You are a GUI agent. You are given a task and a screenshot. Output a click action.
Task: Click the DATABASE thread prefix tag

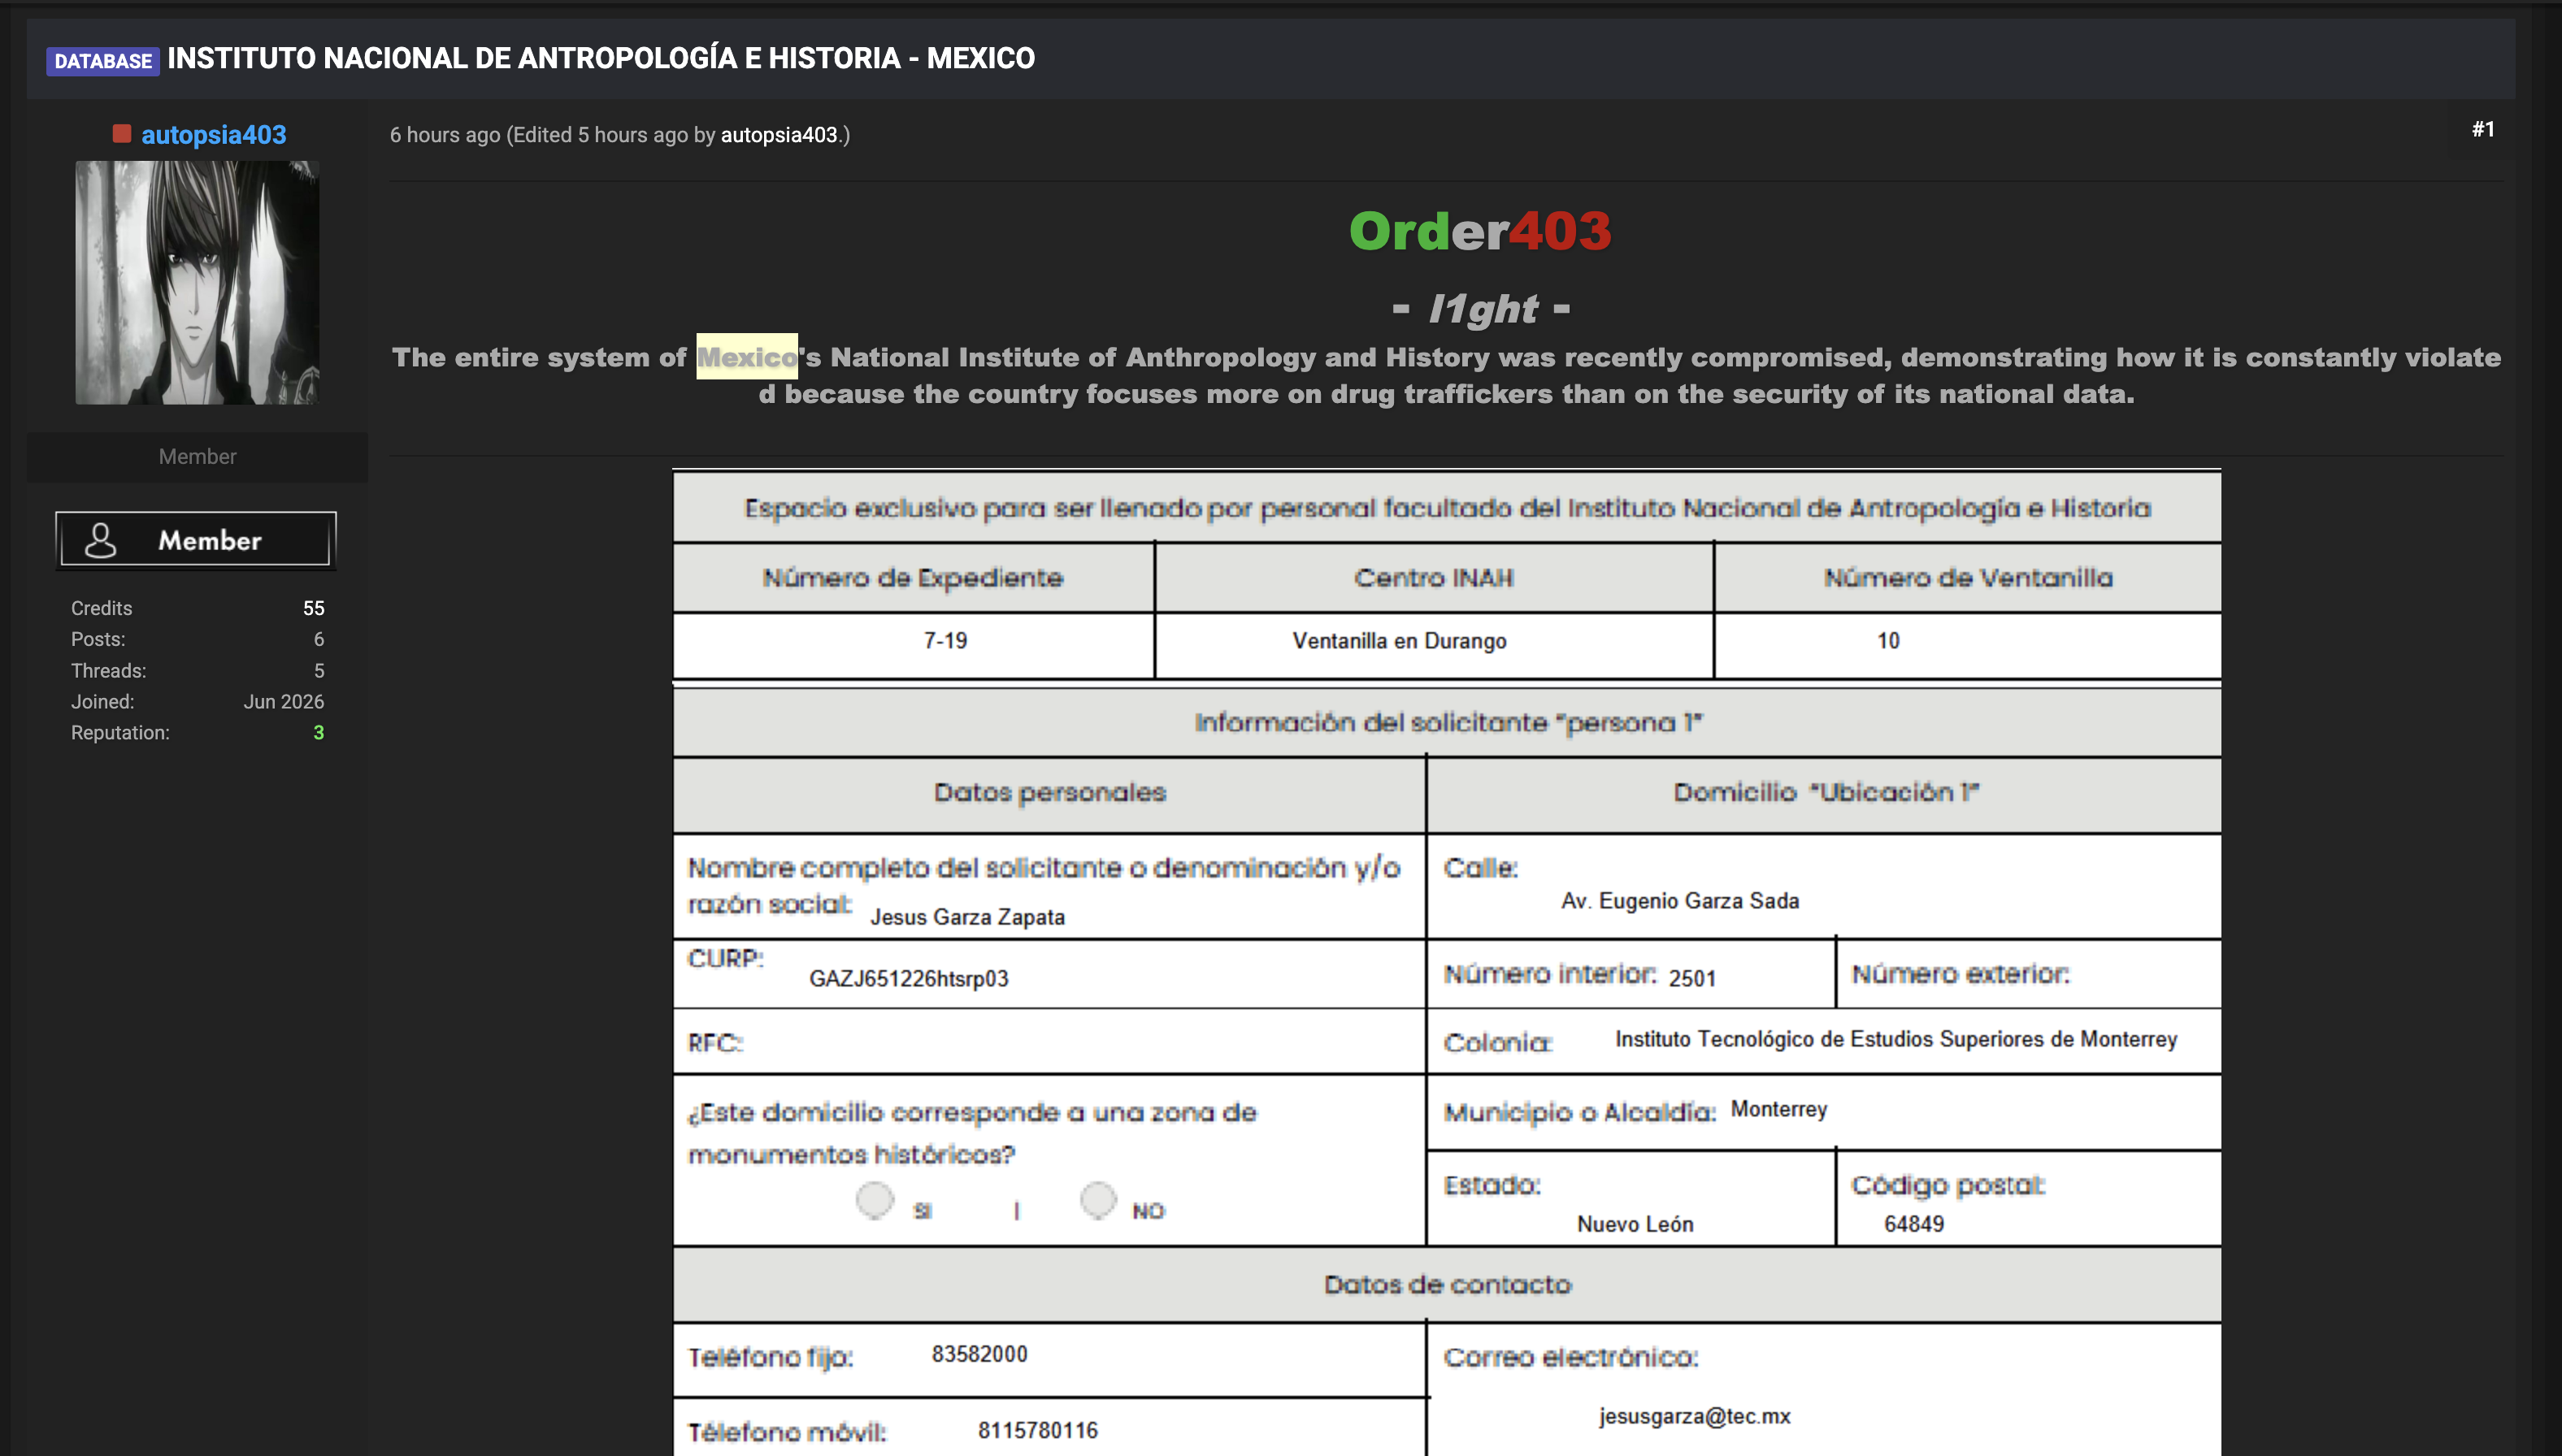[x=103, y=61]
